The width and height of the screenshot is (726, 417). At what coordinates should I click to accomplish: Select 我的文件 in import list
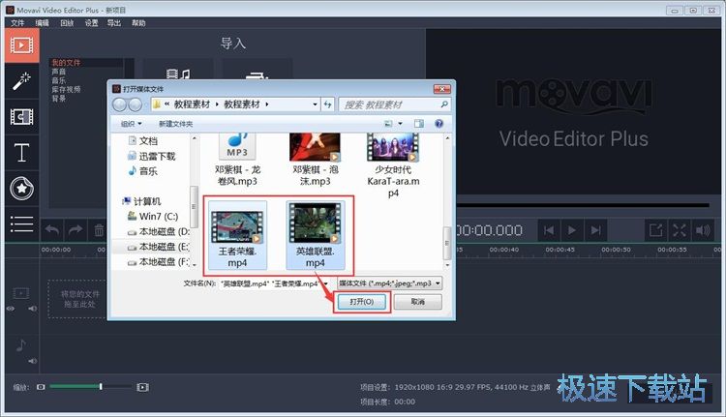pyautogui.click(x=66, y=63)
